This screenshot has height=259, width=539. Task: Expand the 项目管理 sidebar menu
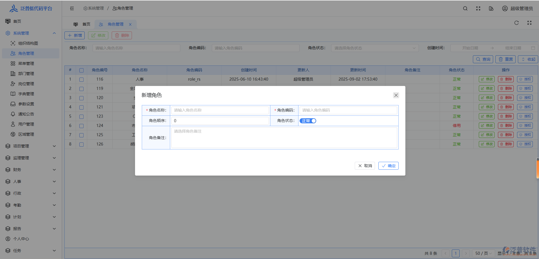pos(31,146)
